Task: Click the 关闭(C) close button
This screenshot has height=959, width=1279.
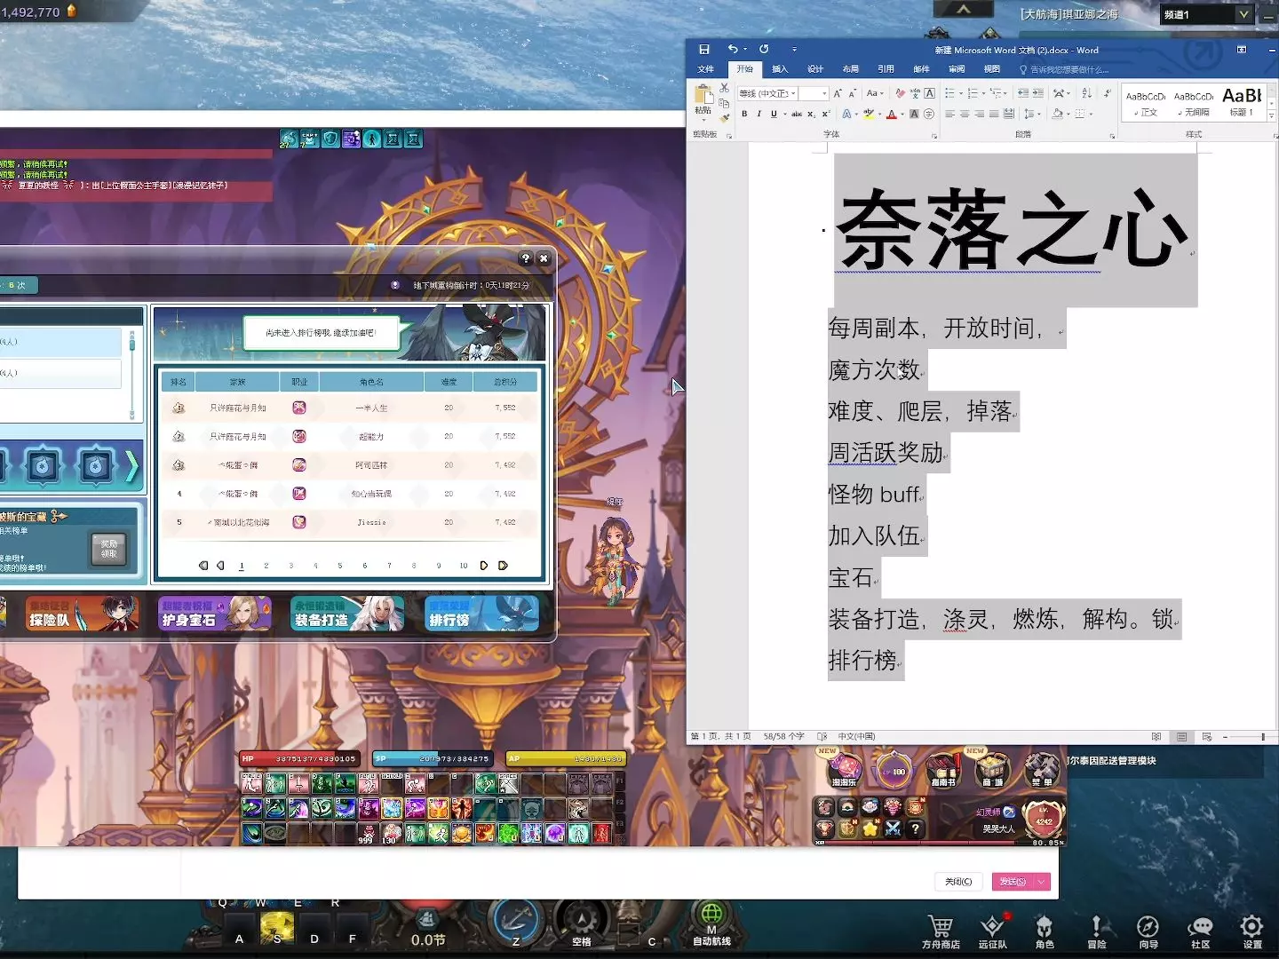Action: click(x=958, y=882)
